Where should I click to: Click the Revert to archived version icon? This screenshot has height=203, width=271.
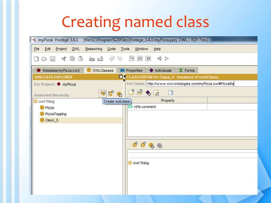pyautogui.click(x=100, y=59)
